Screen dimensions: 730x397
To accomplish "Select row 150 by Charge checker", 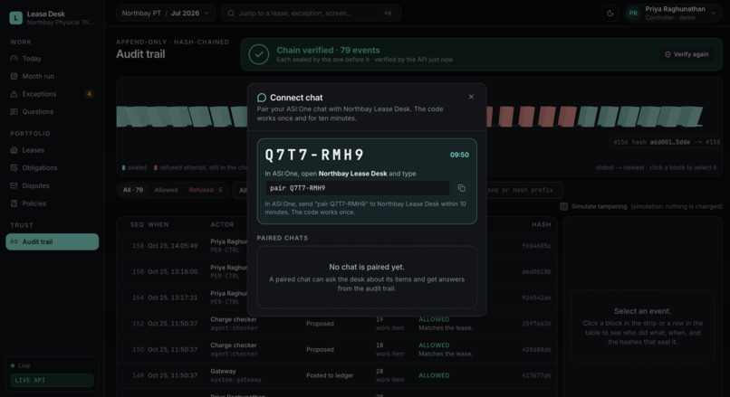I will [x=337, y=350].
